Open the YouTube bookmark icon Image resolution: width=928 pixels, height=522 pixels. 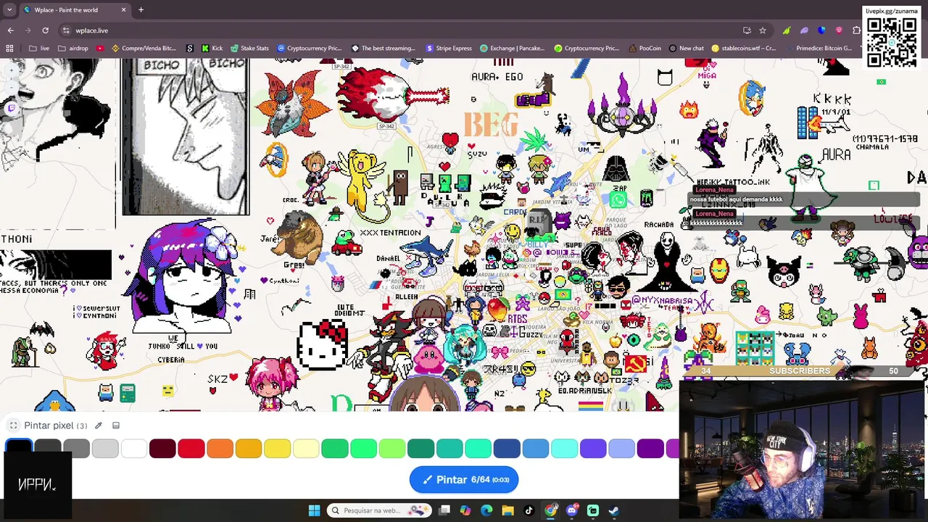tap(100, 49)
